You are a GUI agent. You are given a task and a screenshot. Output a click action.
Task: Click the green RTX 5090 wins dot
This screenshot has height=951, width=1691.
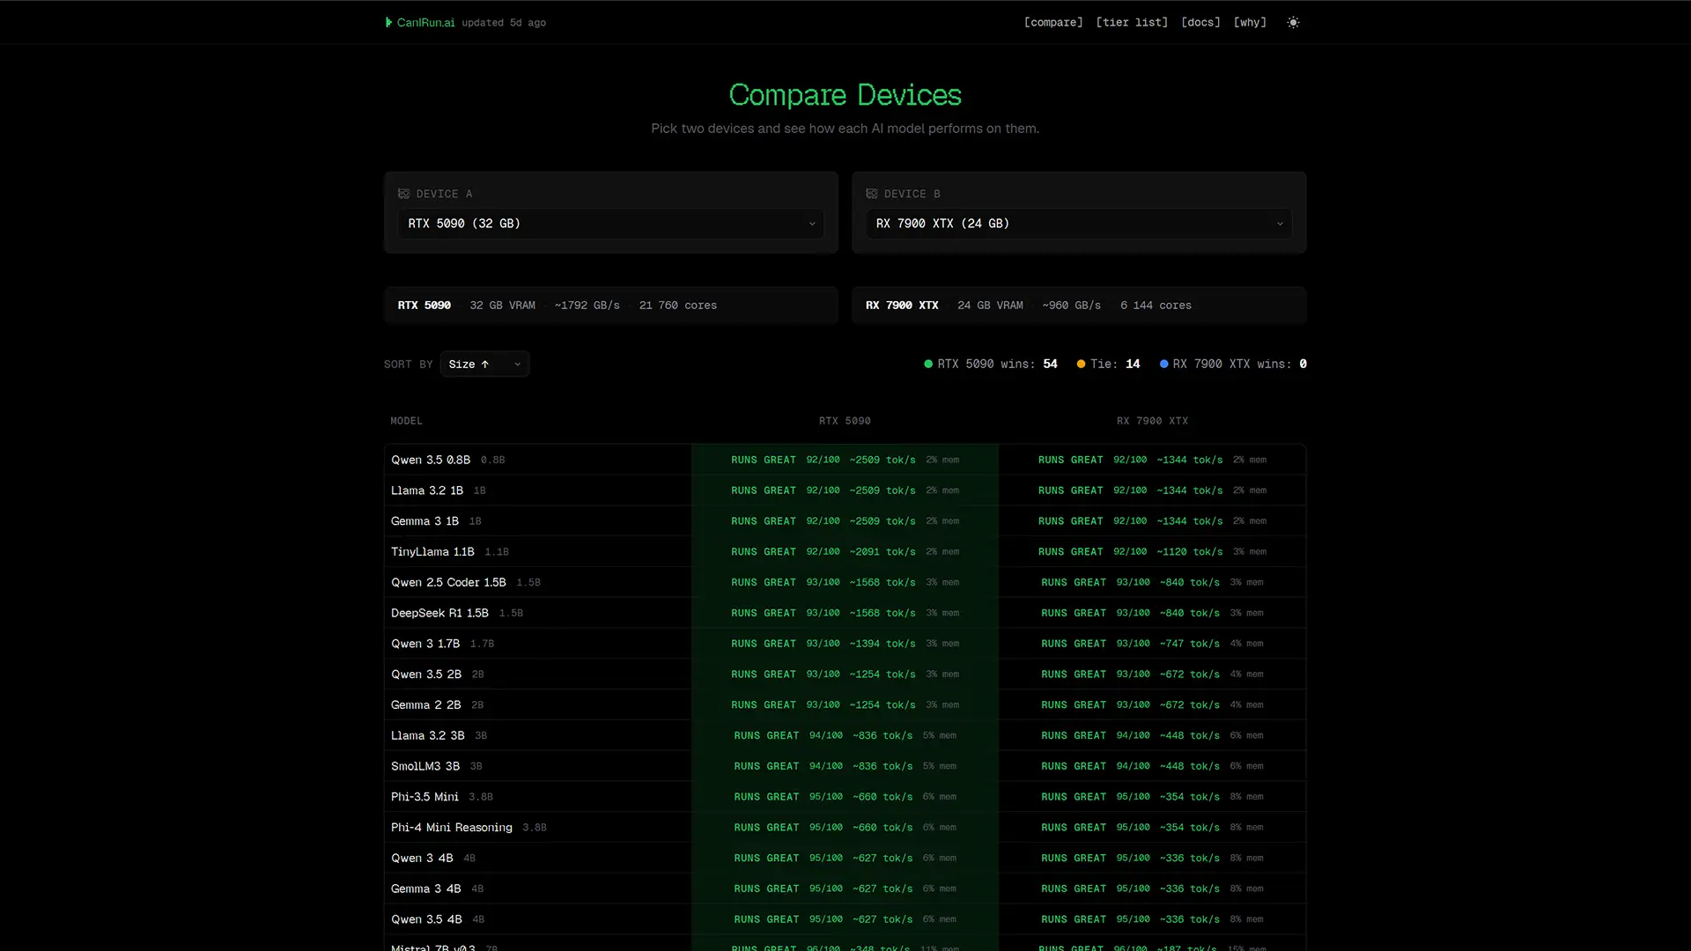pyautogui.click(x=927, y=364)
